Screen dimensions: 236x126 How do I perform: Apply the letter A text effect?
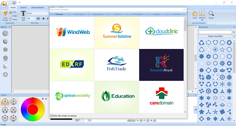5,74
